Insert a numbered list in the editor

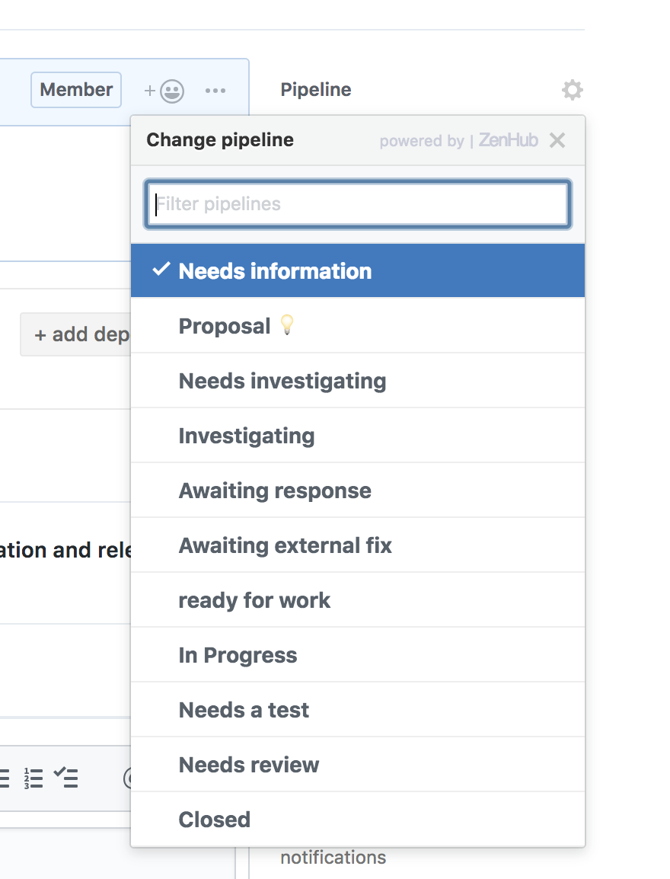tap(33, 778)
